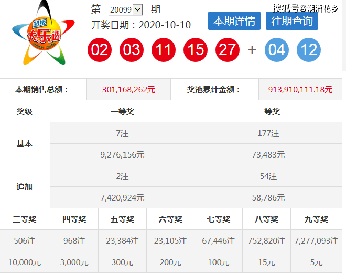Click the 四等奖 header
This screenshot has height=273, width=346.
pyautogui.click(x=74, y=219)
